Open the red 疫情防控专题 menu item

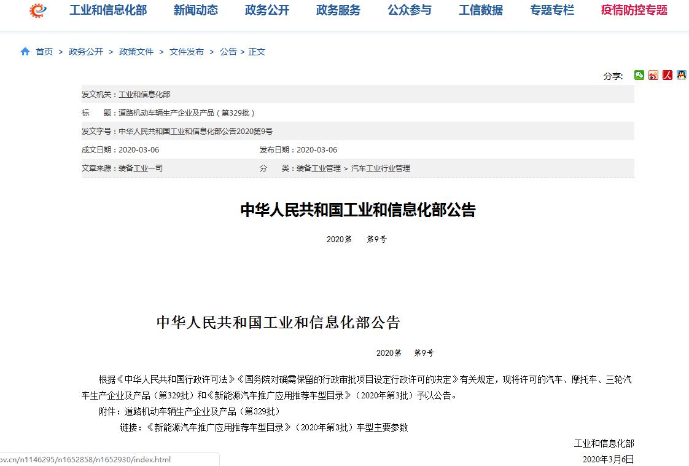(634, 10)
